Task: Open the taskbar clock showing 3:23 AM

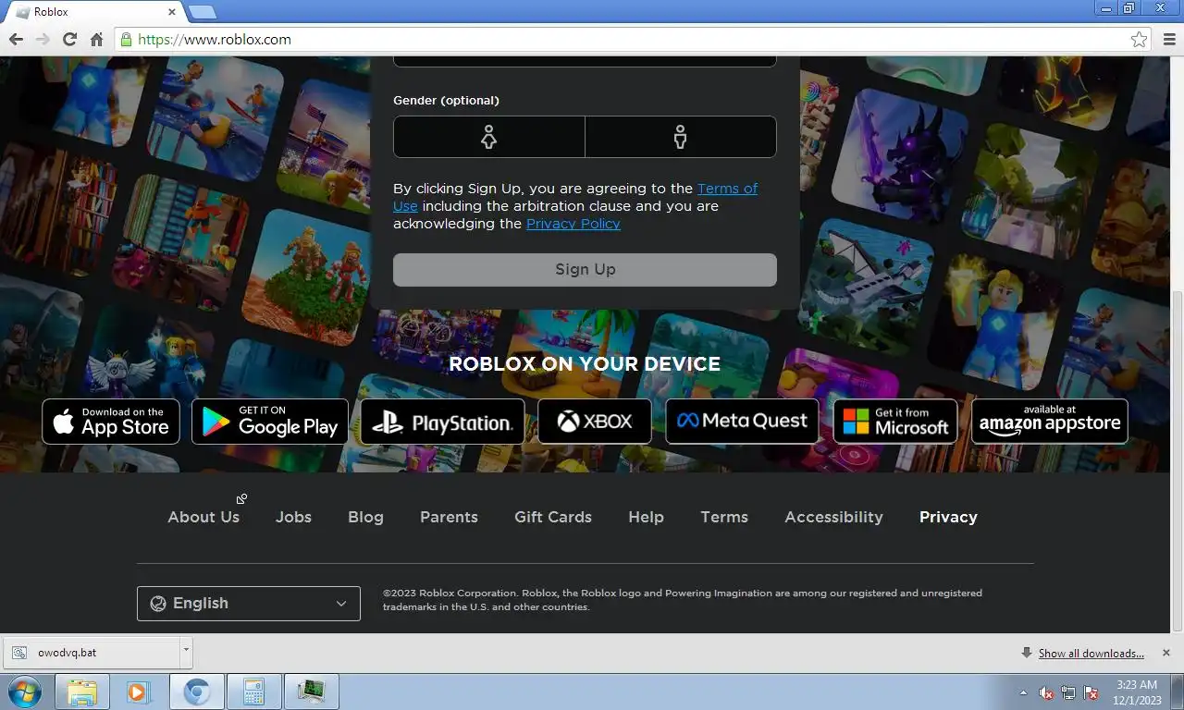Action: pos(1138,692)
